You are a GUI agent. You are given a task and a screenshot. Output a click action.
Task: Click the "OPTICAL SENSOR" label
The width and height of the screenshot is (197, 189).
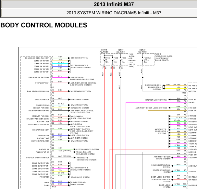pyautogui.click(x=42, y=100)
